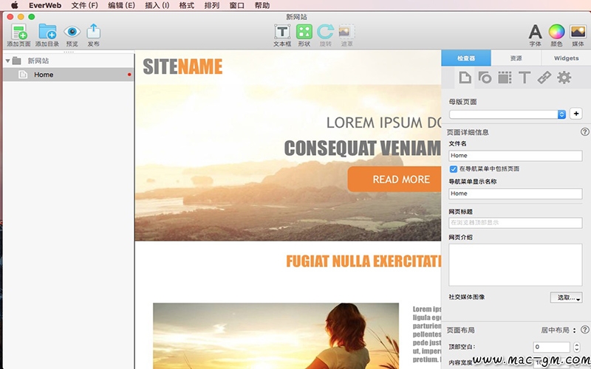Click the 顶部空白 value field
This screenshot has width=591, height=369.
pos(551,347)
